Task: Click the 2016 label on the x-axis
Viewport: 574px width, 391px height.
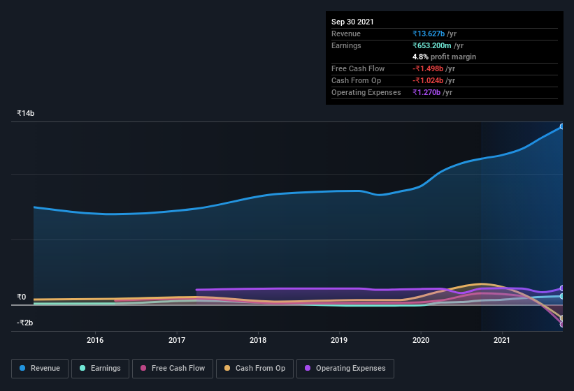Action: tap(95, 340)
